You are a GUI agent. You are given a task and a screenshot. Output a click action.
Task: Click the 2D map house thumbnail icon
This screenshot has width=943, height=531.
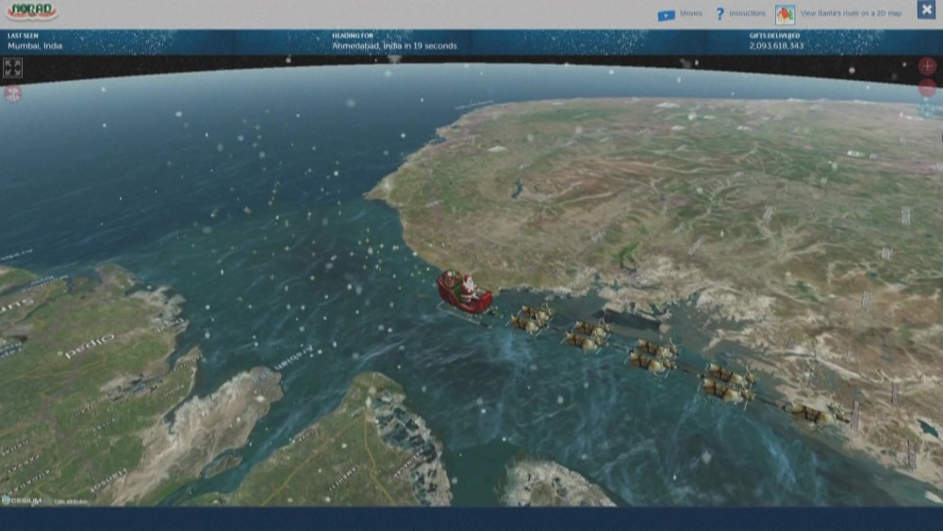(785, 14)
